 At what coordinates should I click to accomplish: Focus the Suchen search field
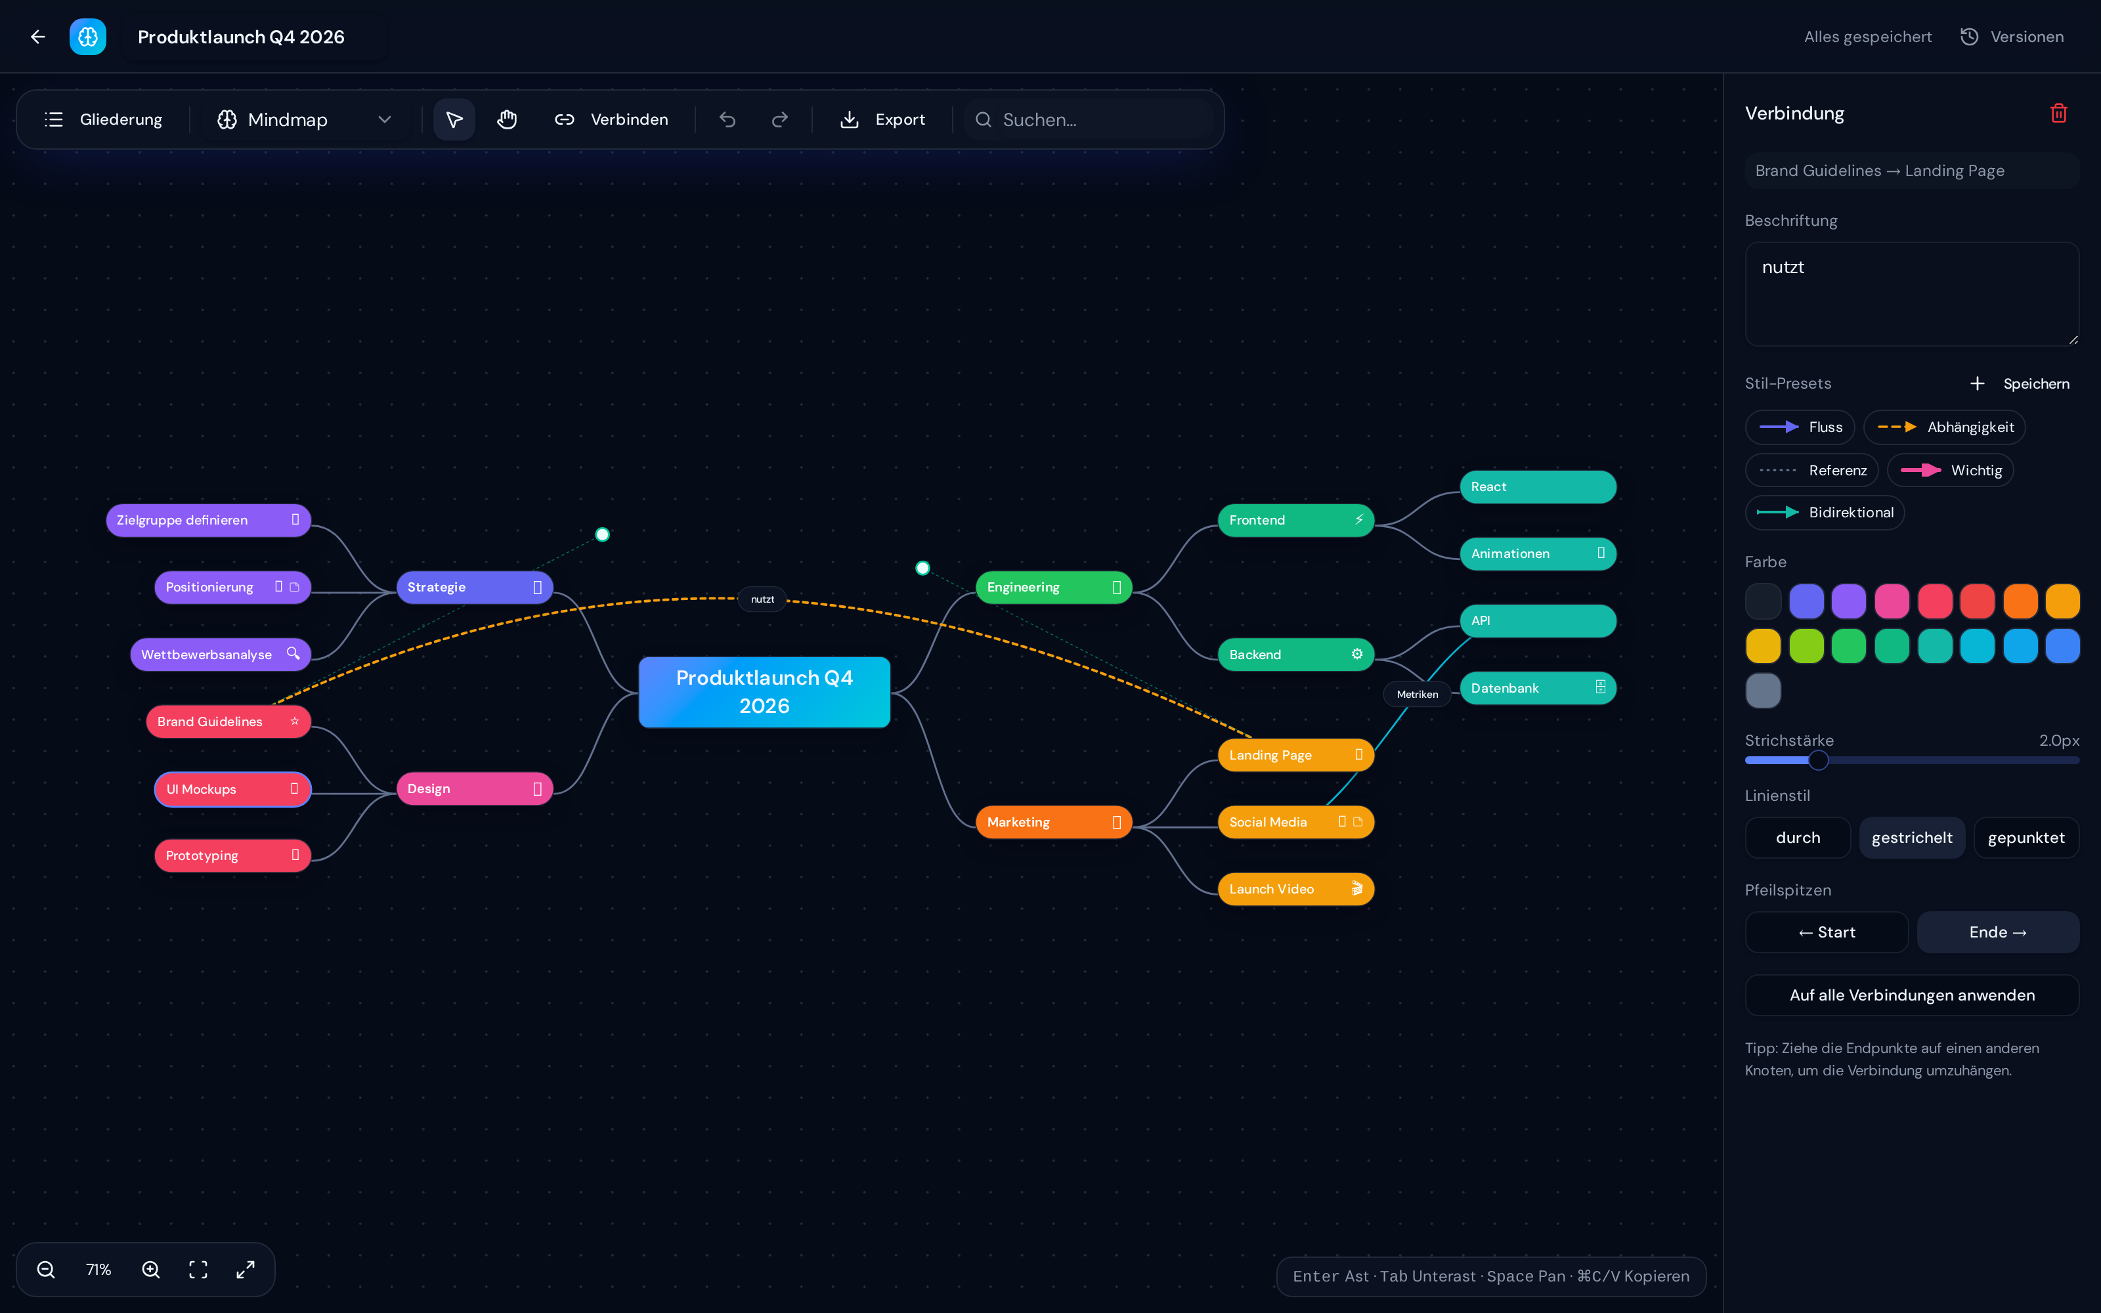pos(1089,120)
